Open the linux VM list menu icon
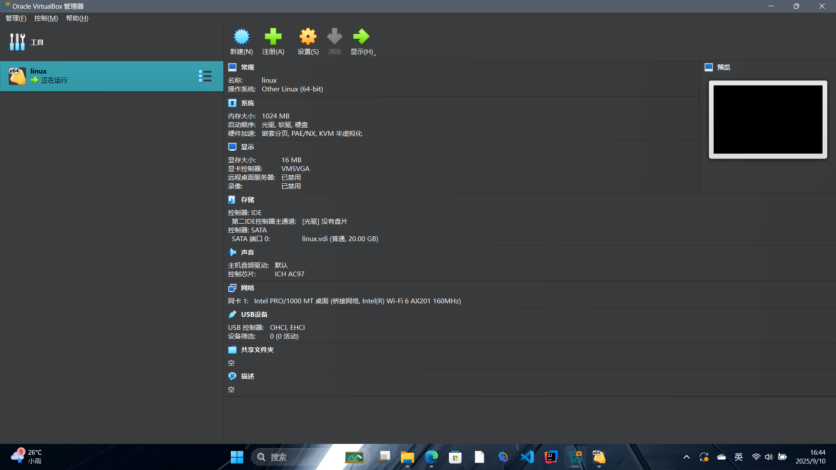The height and width of the screenshot is (470, 836). (205, 76)
